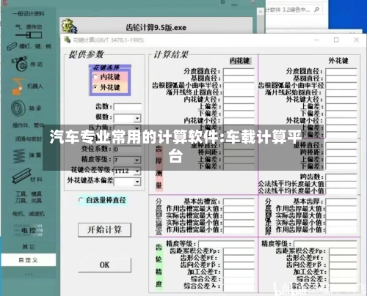Select the 轴承 bearing icon

[x=18, y=108]
